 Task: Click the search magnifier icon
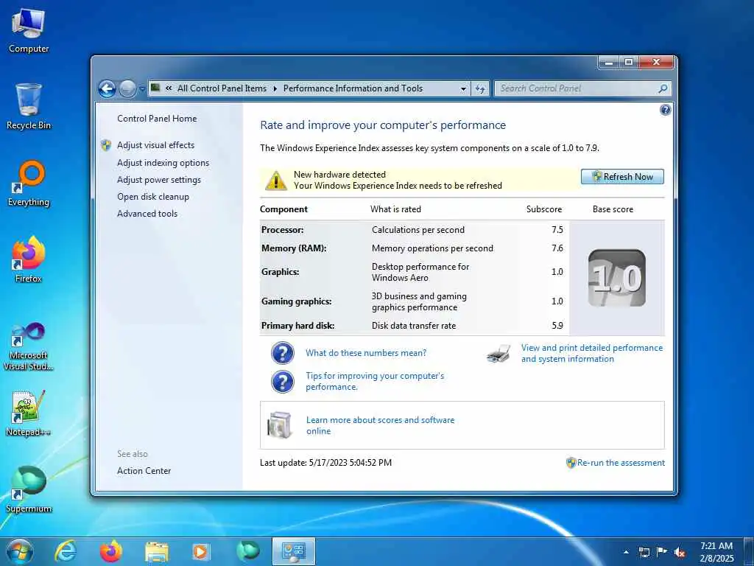pos(663,88)
